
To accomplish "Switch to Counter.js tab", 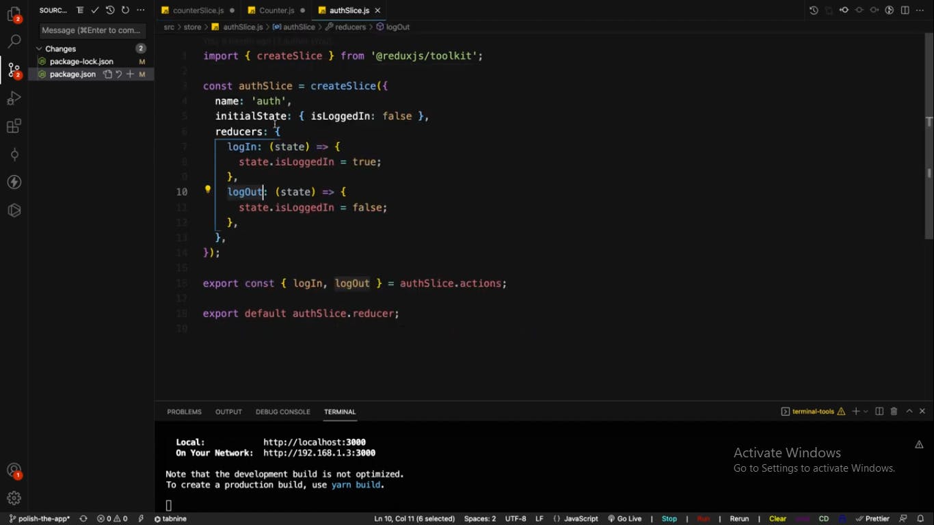I will point(276,10).
